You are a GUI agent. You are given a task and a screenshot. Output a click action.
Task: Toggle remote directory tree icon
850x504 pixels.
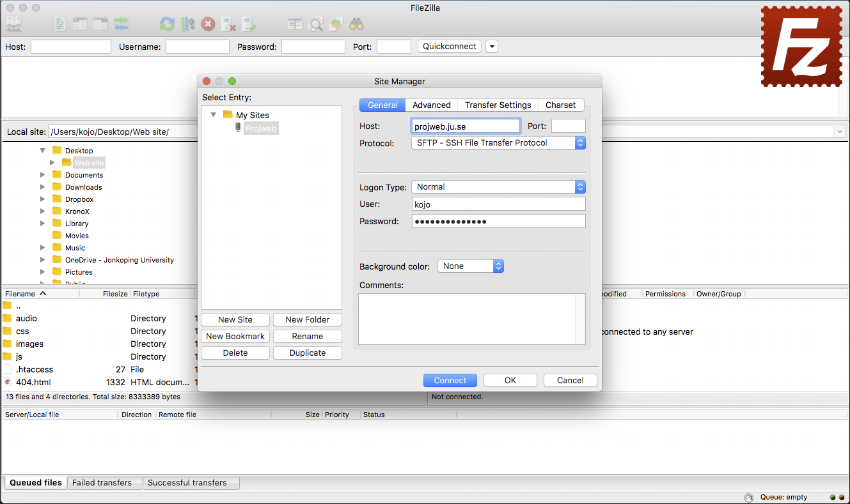tap(100, 24)
